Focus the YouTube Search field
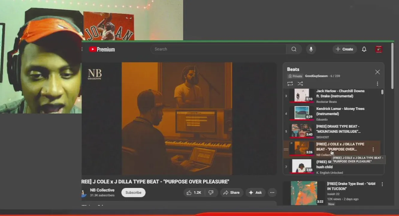The image size is (399, 216). point(218,49)
